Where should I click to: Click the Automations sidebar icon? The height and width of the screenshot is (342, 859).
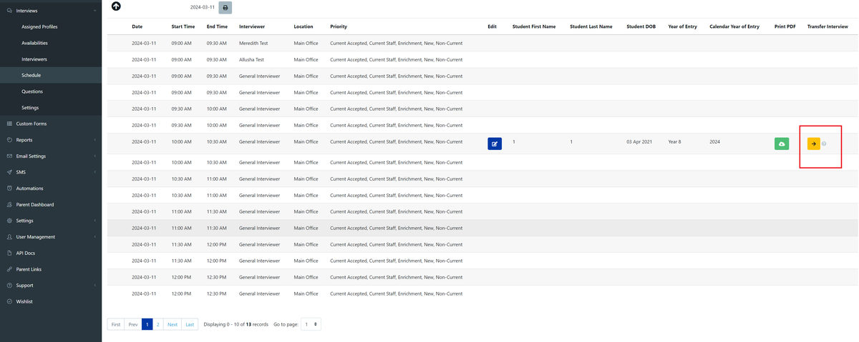pyautogui.click(x=9, y=188)
